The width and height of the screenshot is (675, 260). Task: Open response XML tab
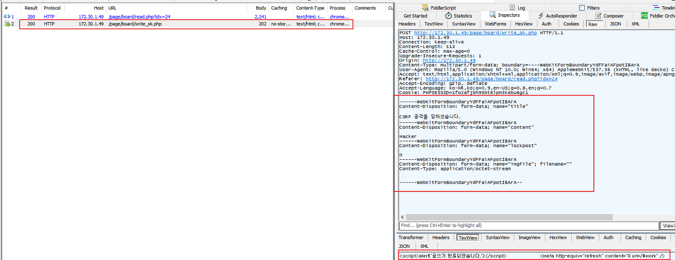(425, 246)
